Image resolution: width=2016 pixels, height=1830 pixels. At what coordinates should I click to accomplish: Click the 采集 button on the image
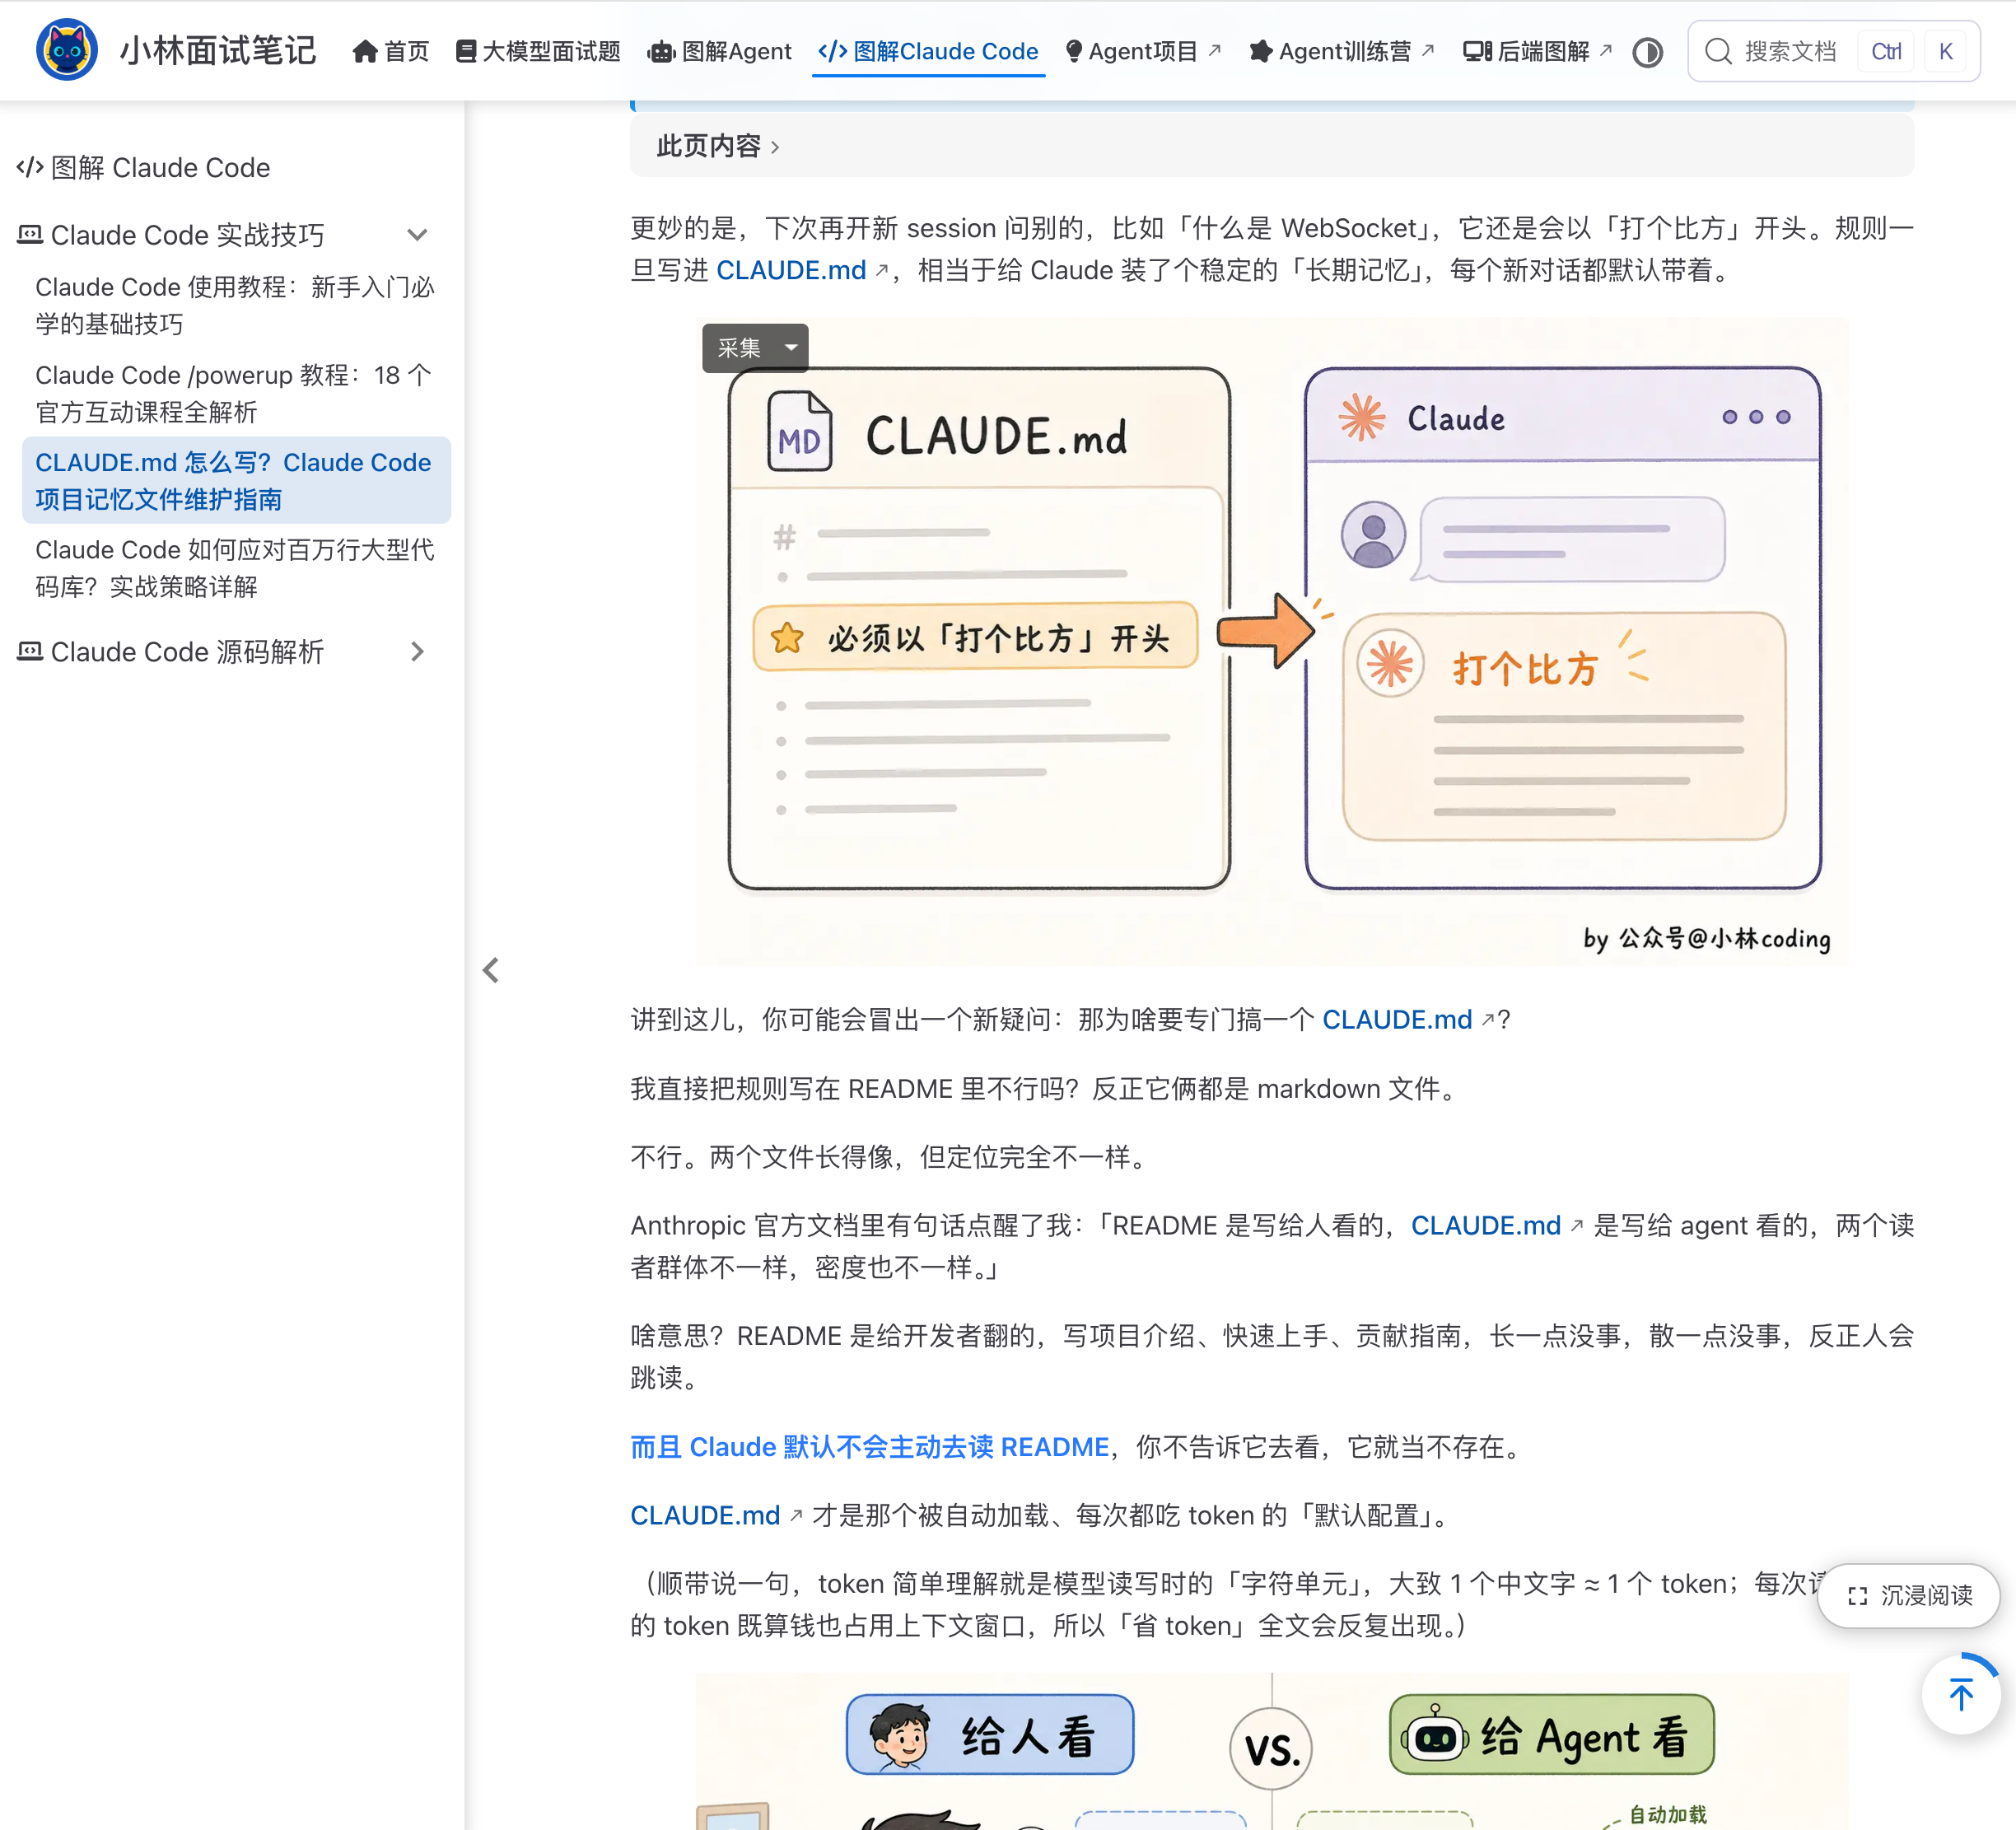click(739, 348)
